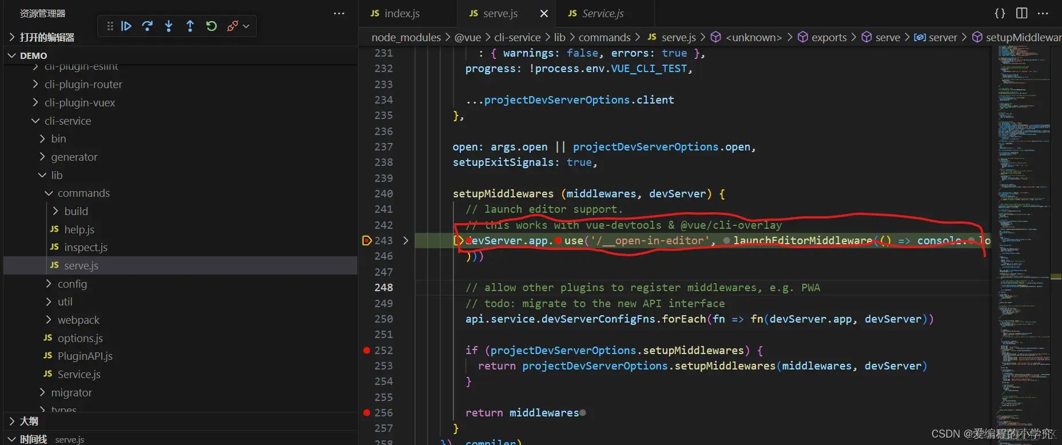Toggle inline breakpoint before use( on line 243
The image size is (1062, 445).
pyautogui.click(x=558, y=241)
